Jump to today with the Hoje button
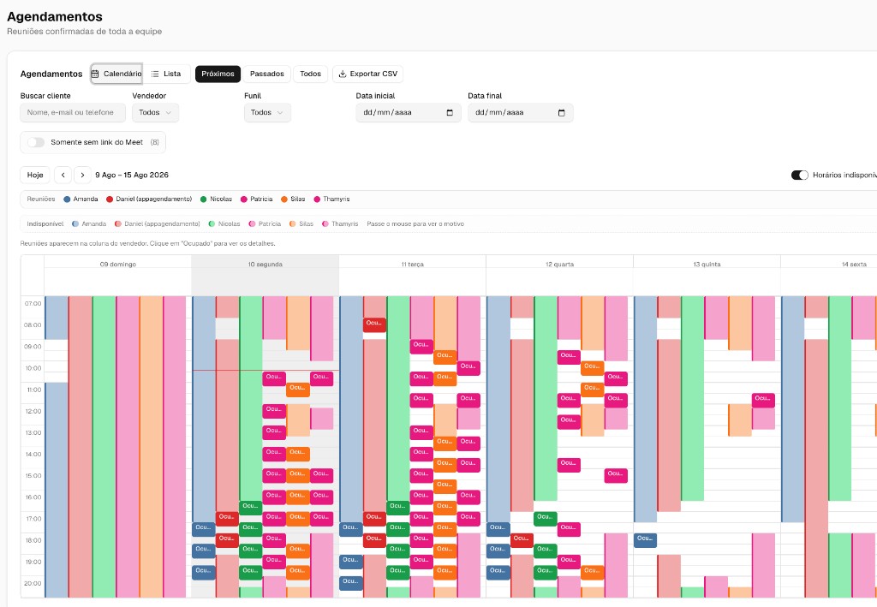This screenshot has height=607, width=877. [x=35, y=175]
